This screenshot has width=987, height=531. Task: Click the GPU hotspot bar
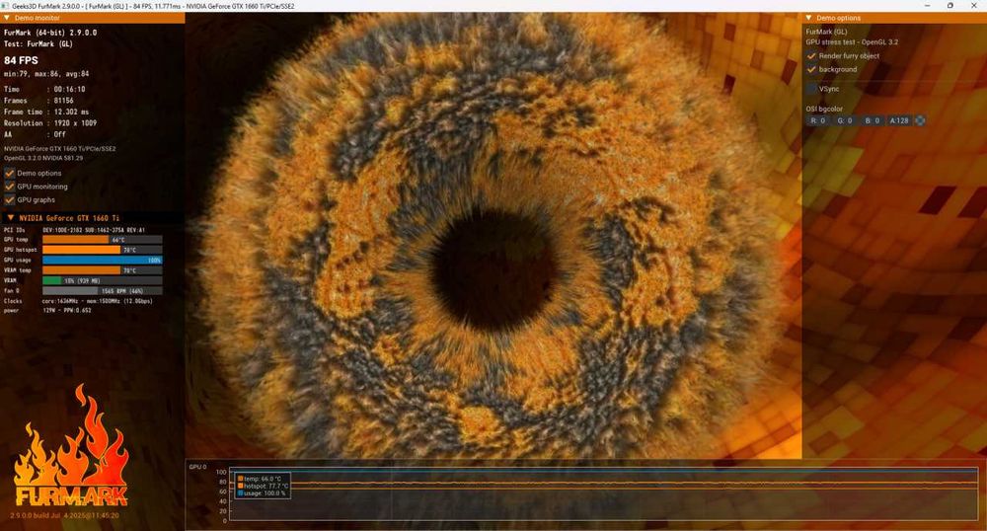click(102, 250)
